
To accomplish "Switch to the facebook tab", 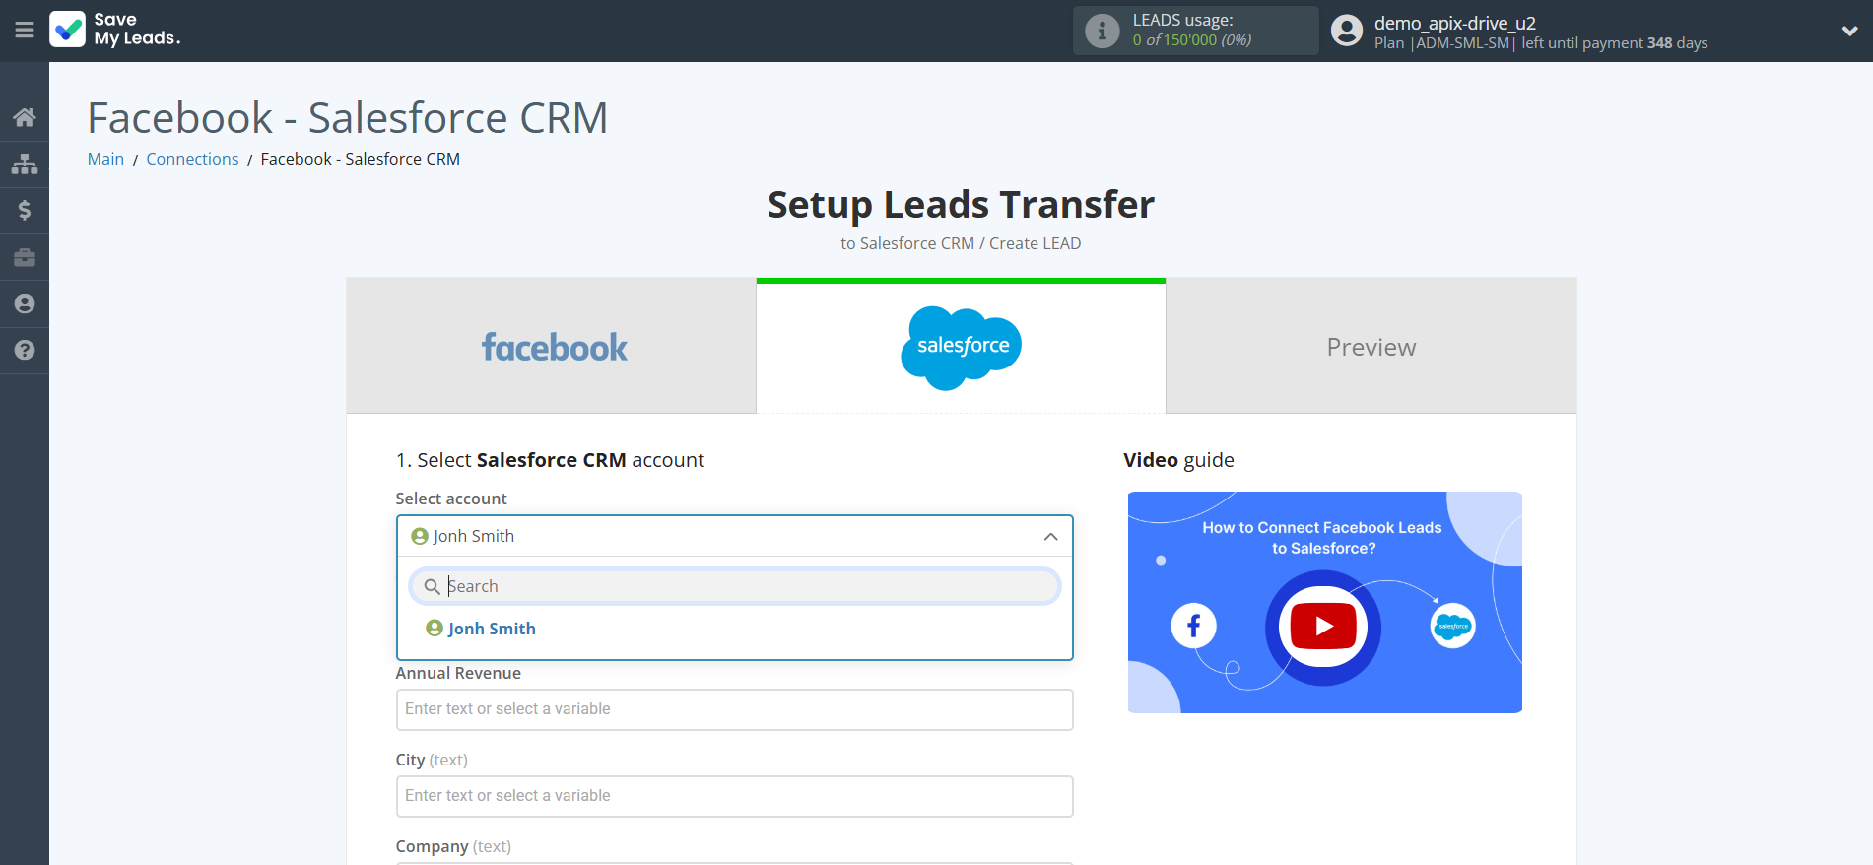I will click(552, 347).
